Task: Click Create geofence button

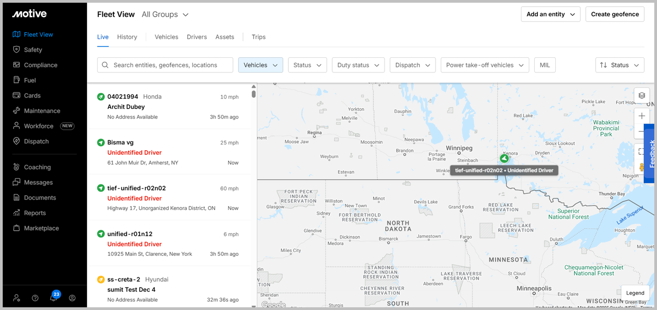Action: pos(615,14)
